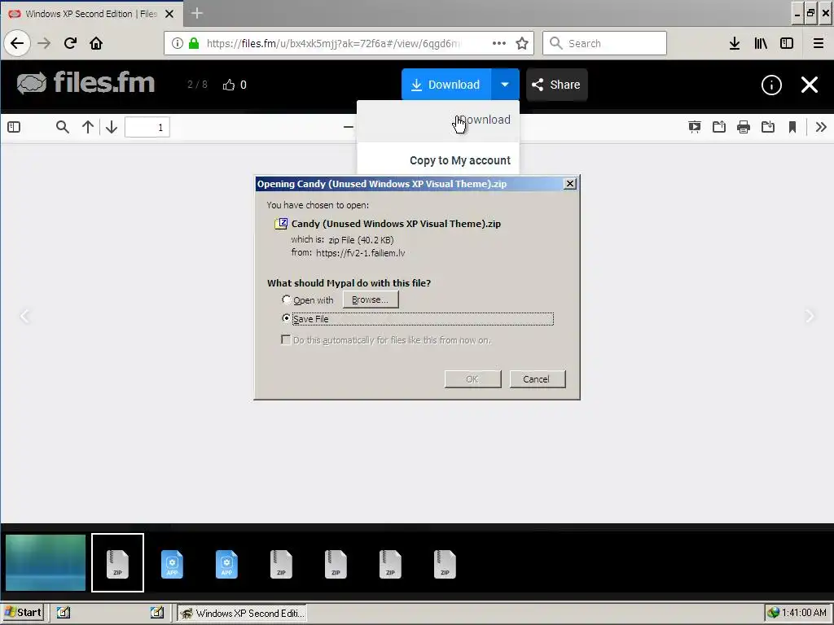The width and height of the screenshot is (834, 625).
Task: Go back with the browser back arrow
Action: [x=17, y=43]
